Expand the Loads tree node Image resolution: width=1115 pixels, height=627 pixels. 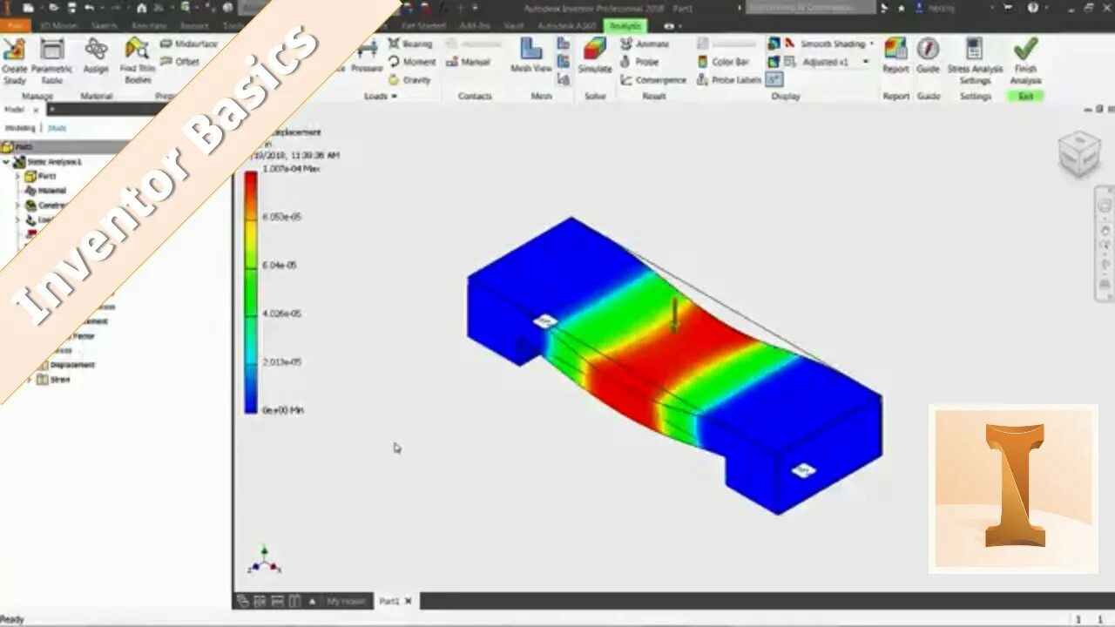(x=18, y=219)
